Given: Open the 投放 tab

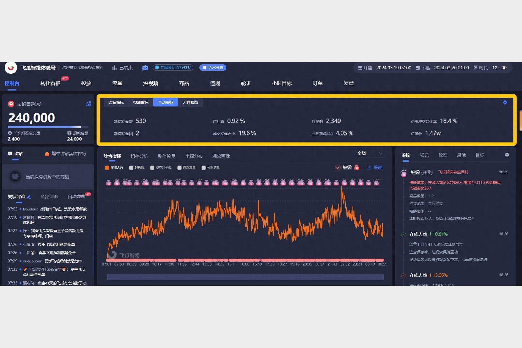Looking at the screenshot, I should 86,83.
